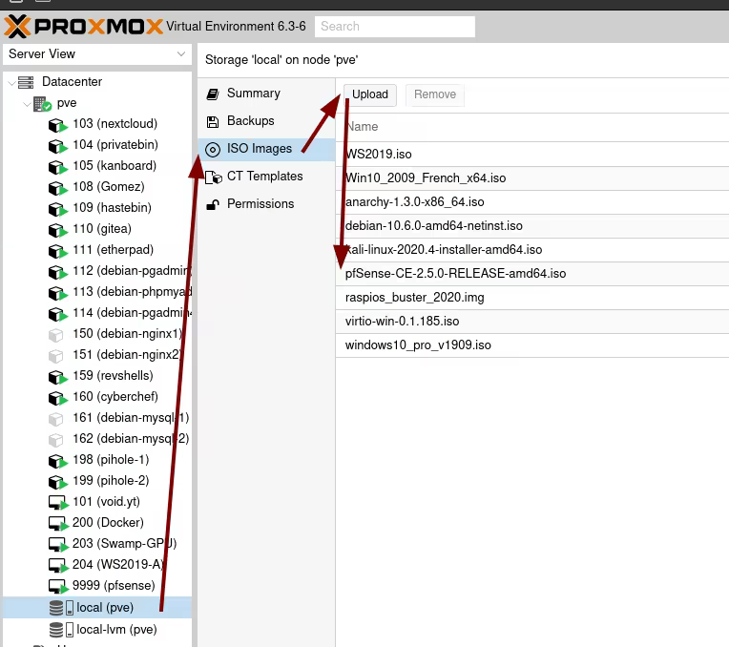This screenshot has height=647, width=729.
Task: Select VM monitor icon for 200 (Docker)
Action: [x=58, y=524]
